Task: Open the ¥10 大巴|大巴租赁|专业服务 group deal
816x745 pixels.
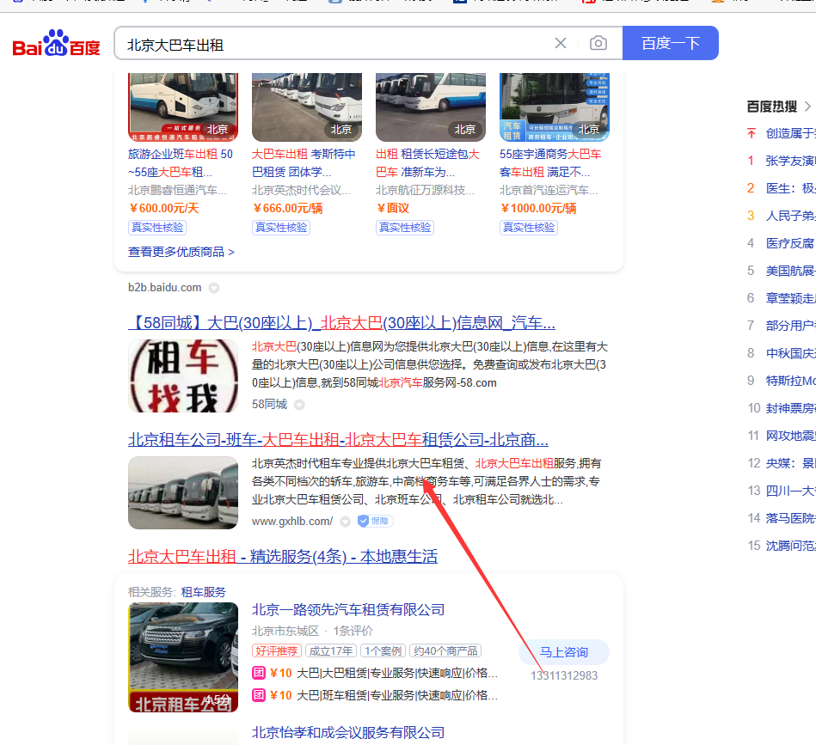Action: [375, 674]
